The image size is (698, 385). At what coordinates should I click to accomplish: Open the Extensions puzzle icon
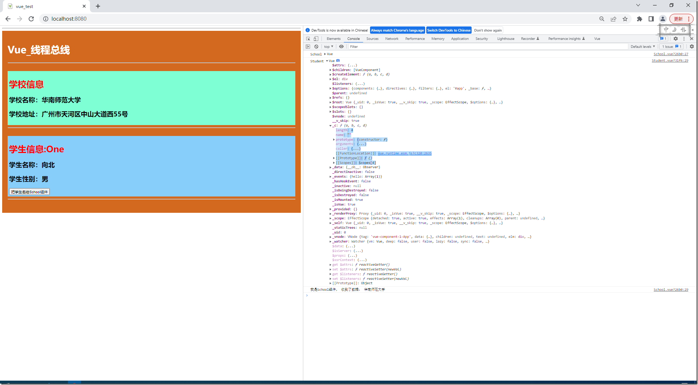[x=640, y=19]
